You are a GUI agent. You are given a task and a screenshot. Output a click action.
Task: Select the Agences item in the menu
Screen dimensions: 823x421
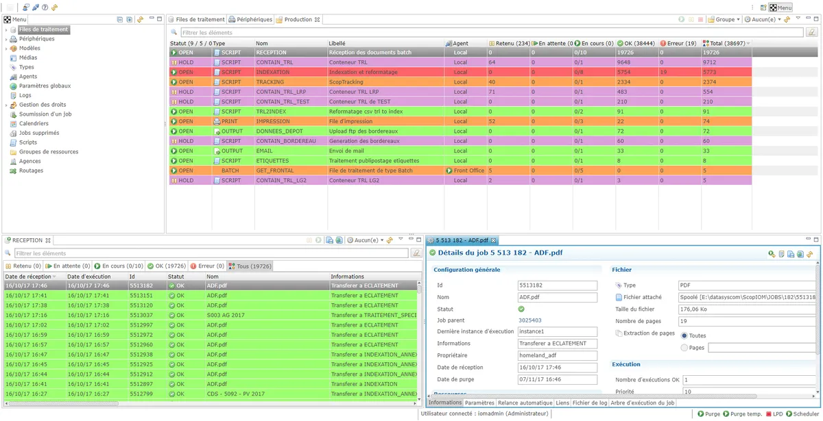coord(31,161)
